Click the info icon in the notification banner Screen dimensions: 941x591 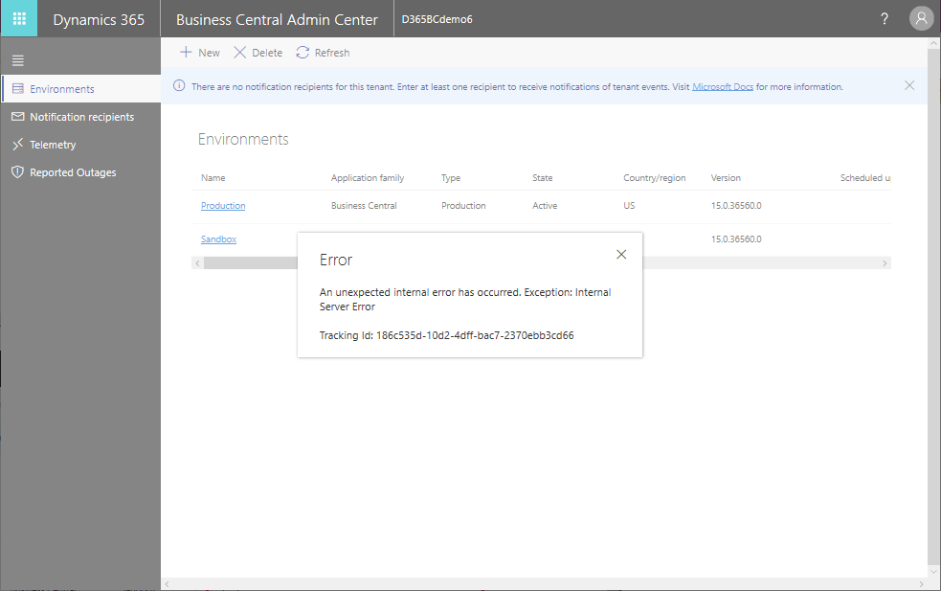179,86
